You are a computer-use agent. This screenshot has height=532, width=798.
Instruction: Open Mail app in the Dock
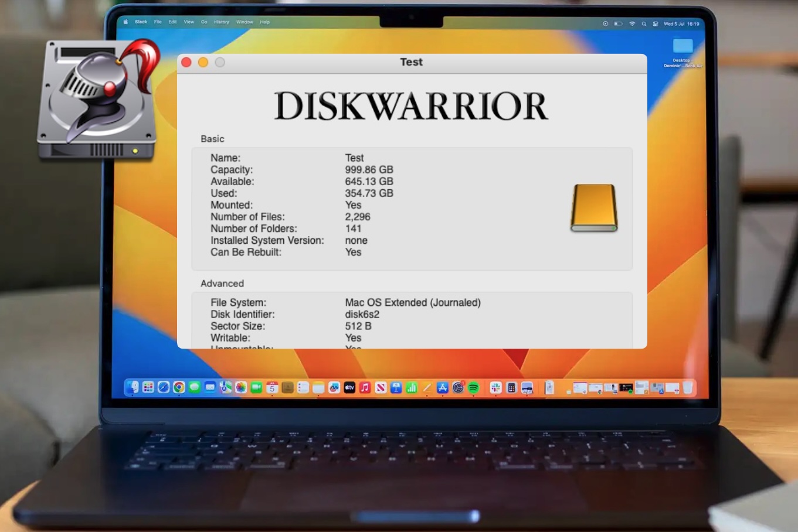pos(210,387)
